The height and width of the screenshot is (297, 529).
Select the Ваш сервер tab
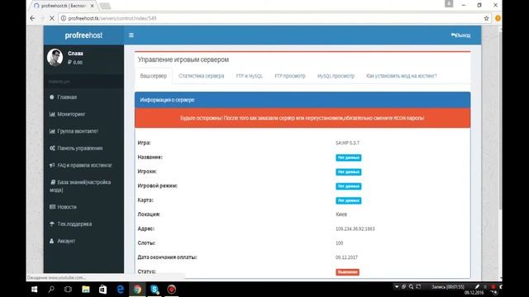click(154, 76)
